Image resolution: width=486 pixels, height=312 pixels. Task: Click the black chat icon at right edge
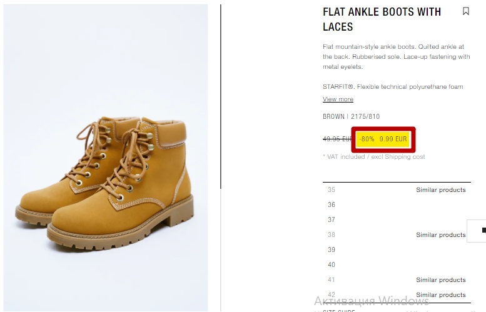(483, 230)
